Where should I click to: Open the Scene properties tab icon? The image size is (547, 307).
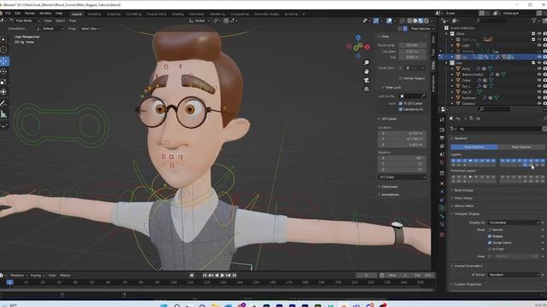442,154
